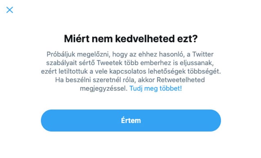Image resolution: width=261 pixels, height=158 pixels.
Task: Select the heading Miért nem kedvelheted ezt?
Action: (131, 39)
